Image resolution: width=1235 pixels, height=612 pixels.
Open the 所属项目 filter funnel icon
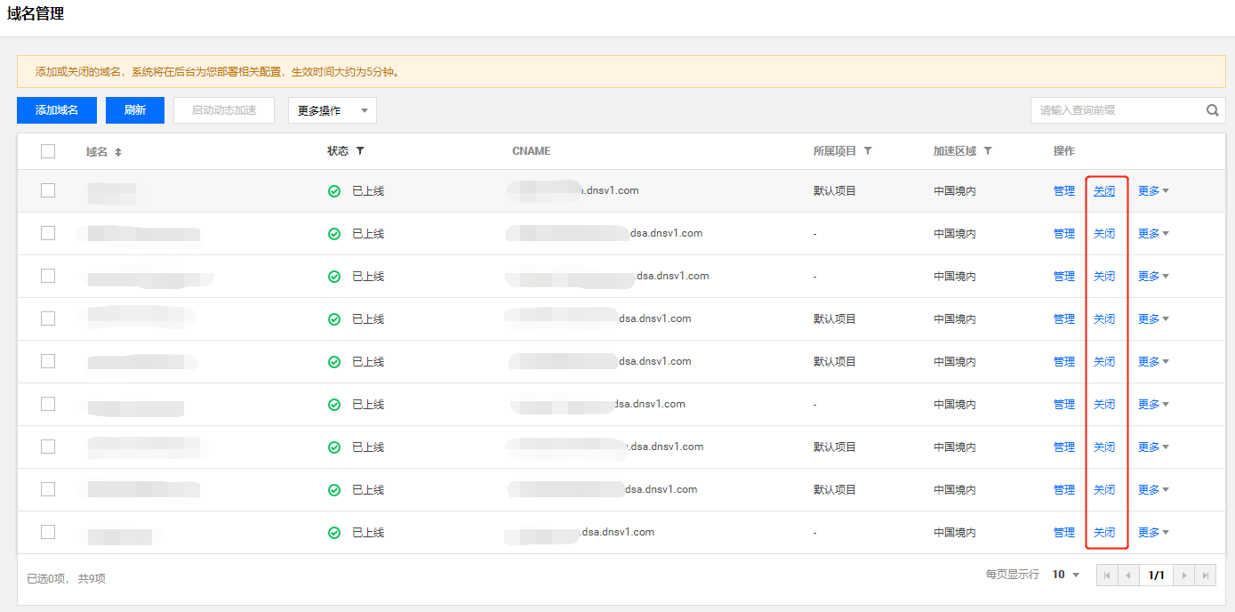tap(868, 151)
